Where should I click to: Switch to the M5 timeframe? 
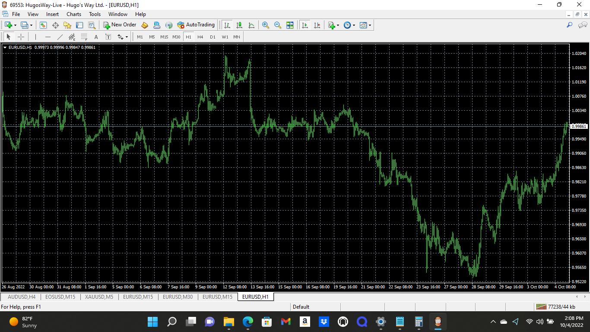pos(152,37)
